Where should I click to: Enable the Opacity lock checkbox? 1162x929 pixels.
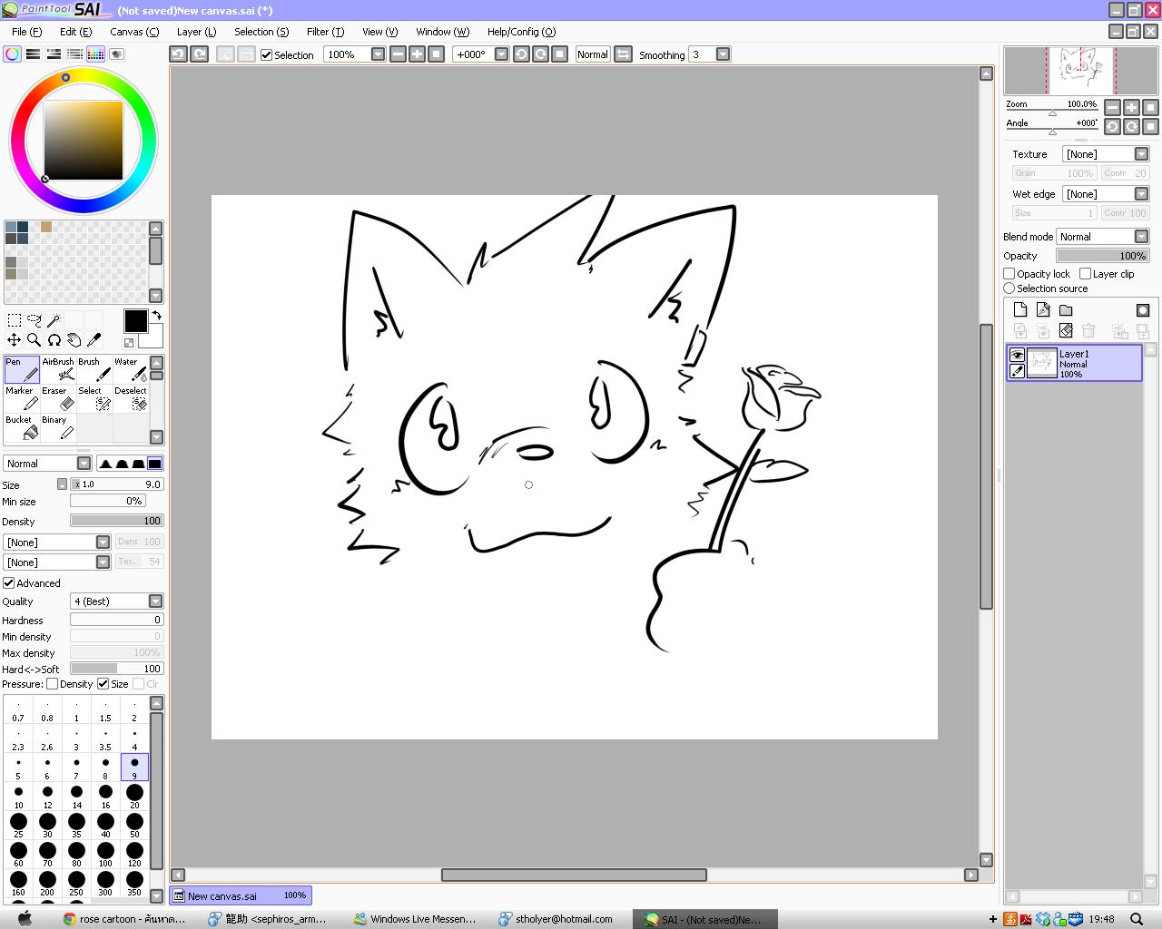[1009, 274]
